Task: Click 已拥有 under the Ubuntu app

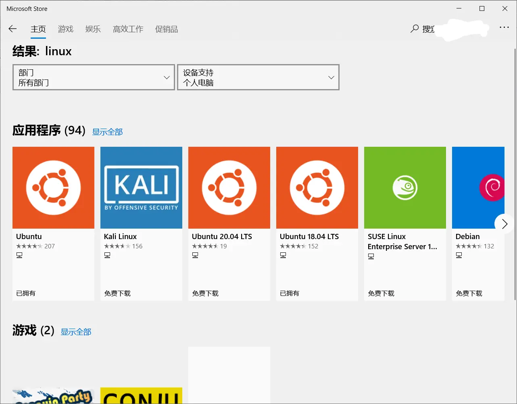Action: click(26, 293)
